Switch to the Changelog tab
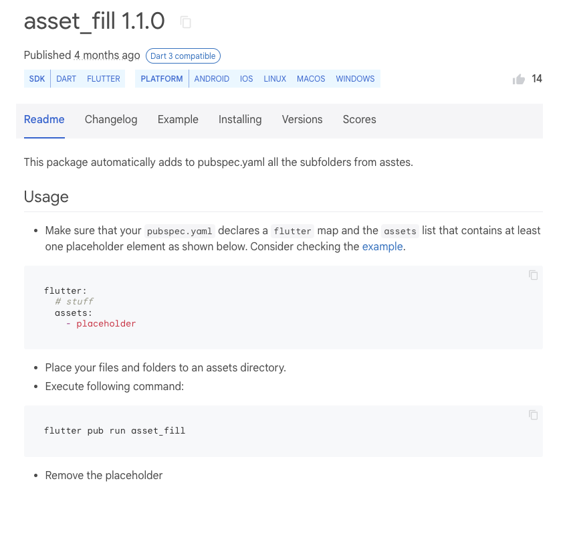 point(111,120)
